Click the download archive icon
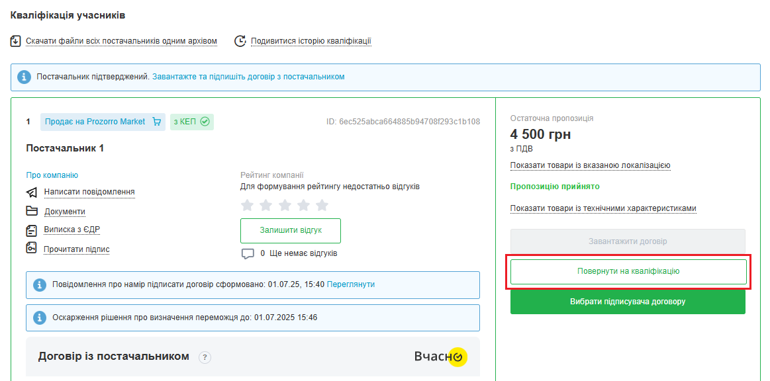Viewport: 770px width, 381px height. click(16, 41)
